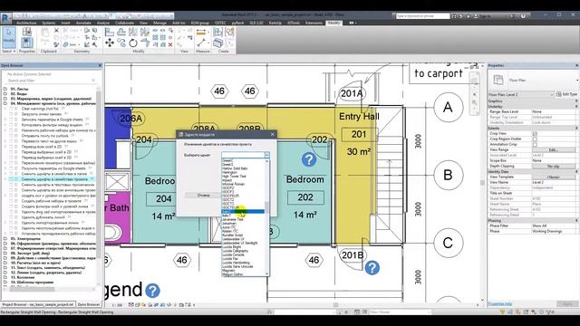
Task: Click the help question icon in title bar
Action: [523, 16]
